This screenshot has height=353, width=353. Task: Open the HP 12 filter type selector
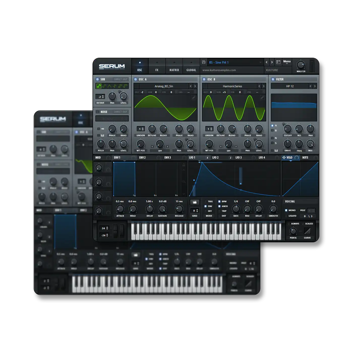(x=290, y=86)
